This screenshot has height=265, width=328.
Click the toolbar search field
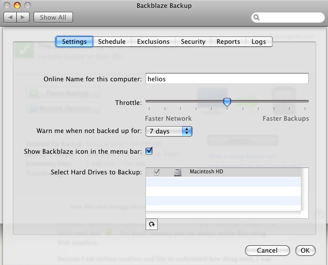click(x=288, y=17)
